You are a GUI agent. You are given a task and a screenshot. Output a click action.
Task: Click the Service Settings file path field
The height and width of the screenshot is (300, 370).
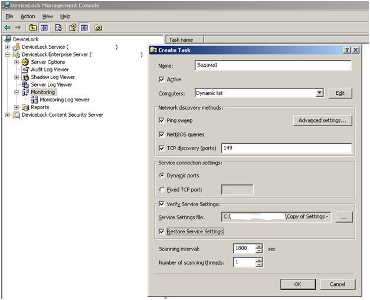pyautogui.click(x=276, y=217)
